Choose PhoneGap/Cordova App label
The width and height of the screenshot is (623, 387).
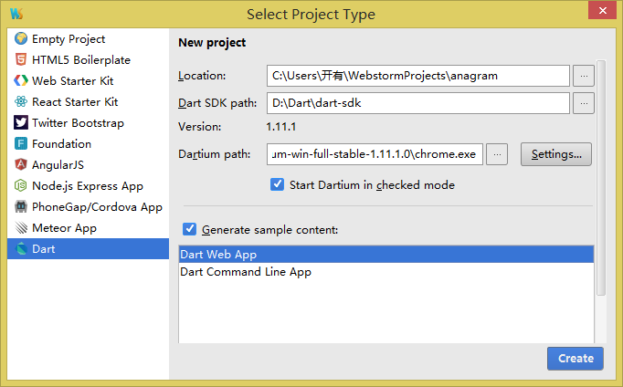(97, 207)
